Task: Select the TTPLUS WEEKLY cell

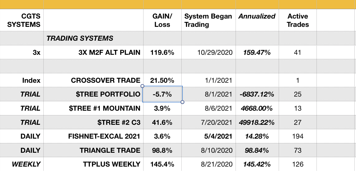Action: click(x=112, y=164)
